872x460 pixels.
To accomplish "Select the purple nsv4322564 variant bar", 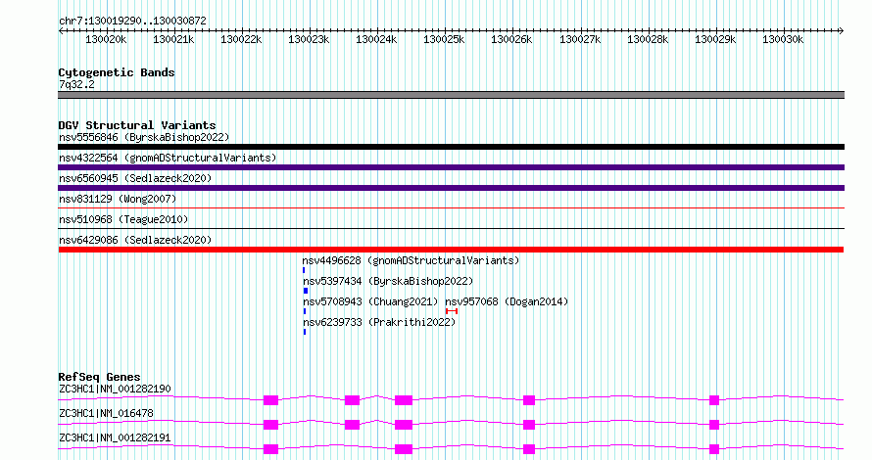I will pos(451,167).
